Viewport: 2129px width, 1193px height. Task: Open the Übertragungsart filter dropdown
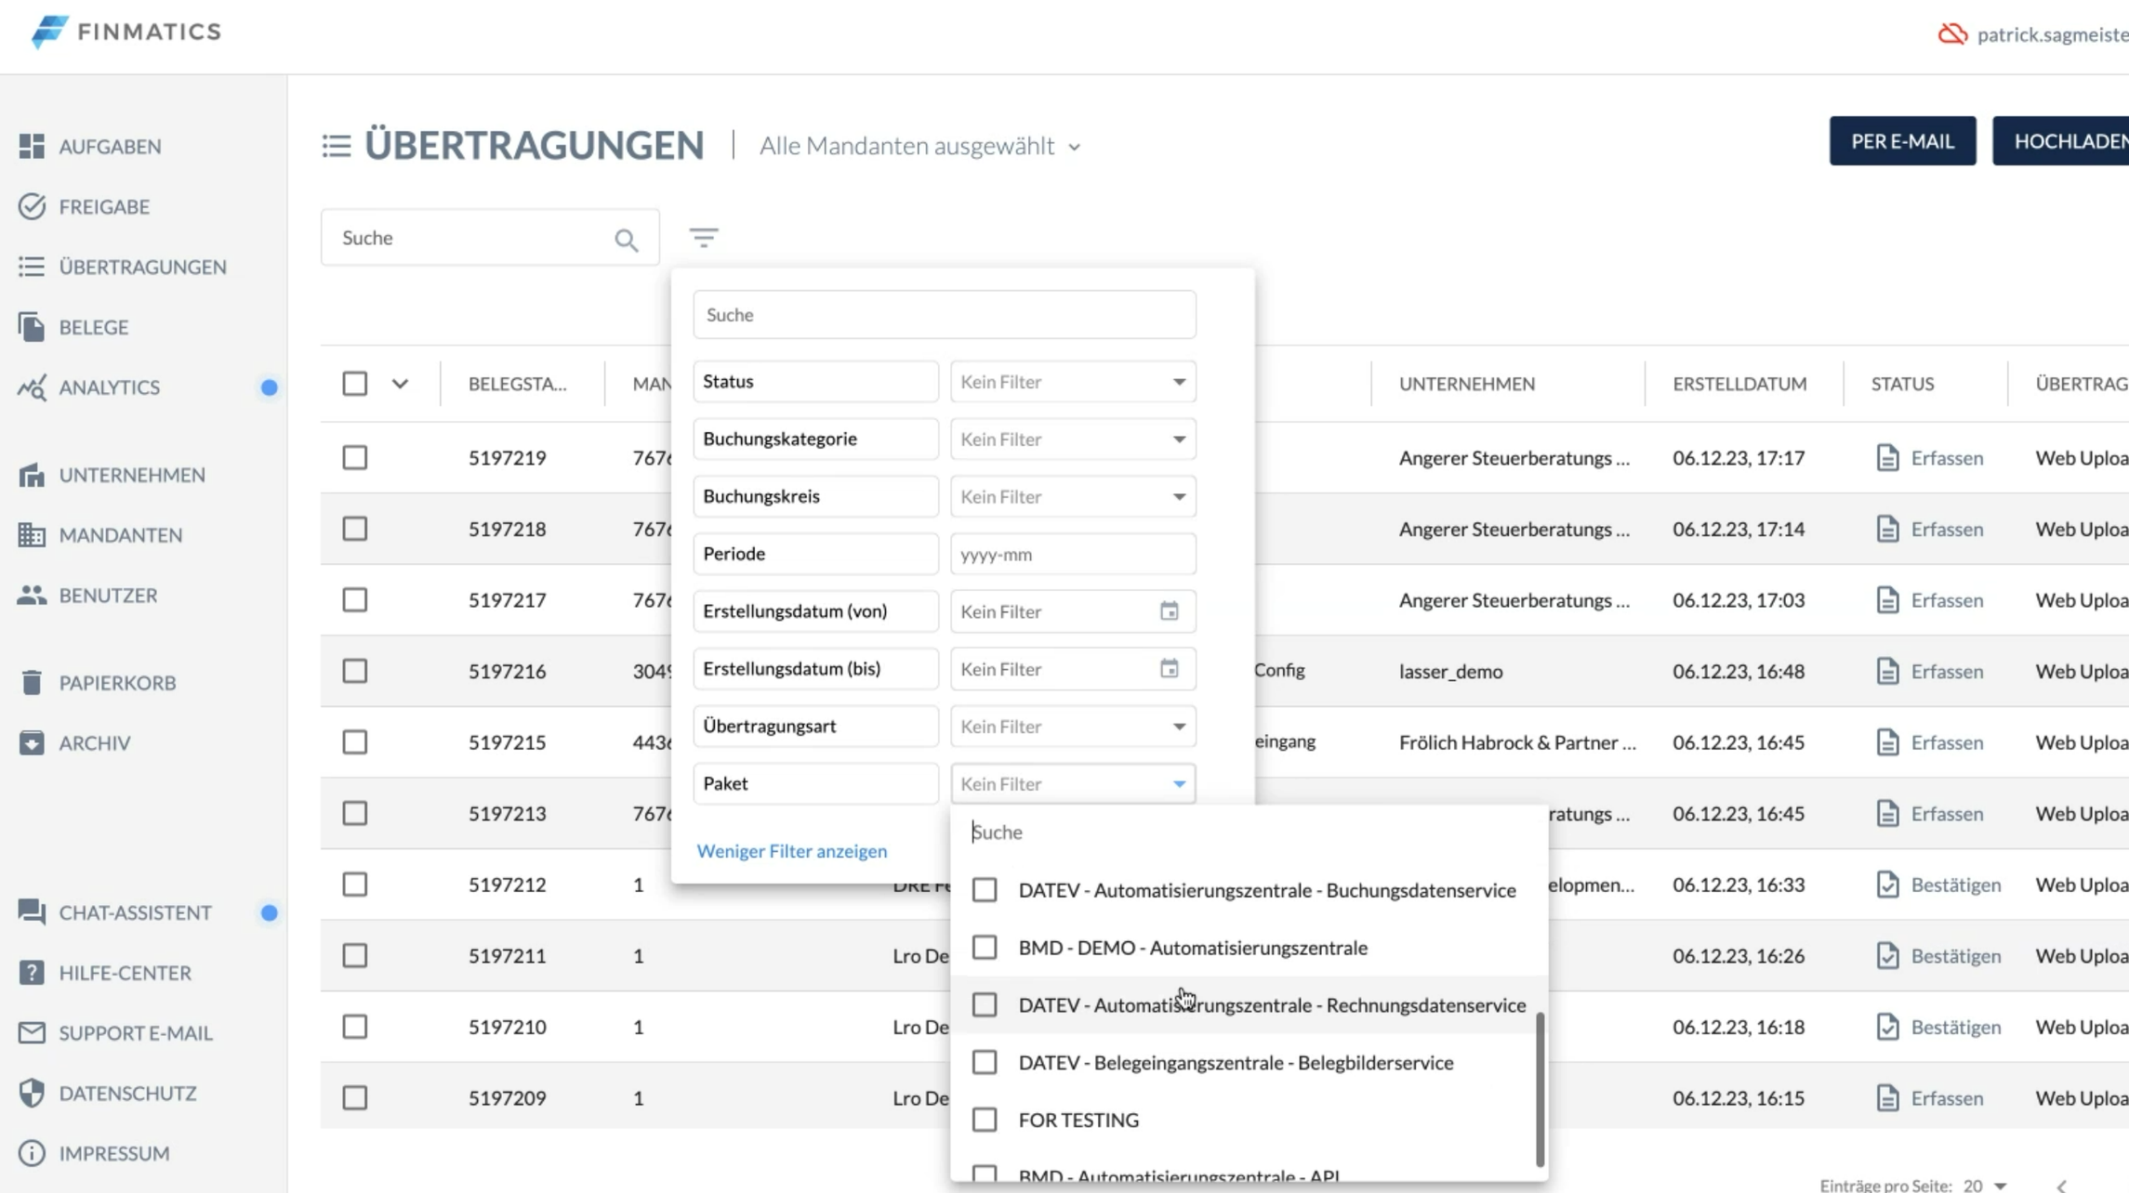point(1073,727)
